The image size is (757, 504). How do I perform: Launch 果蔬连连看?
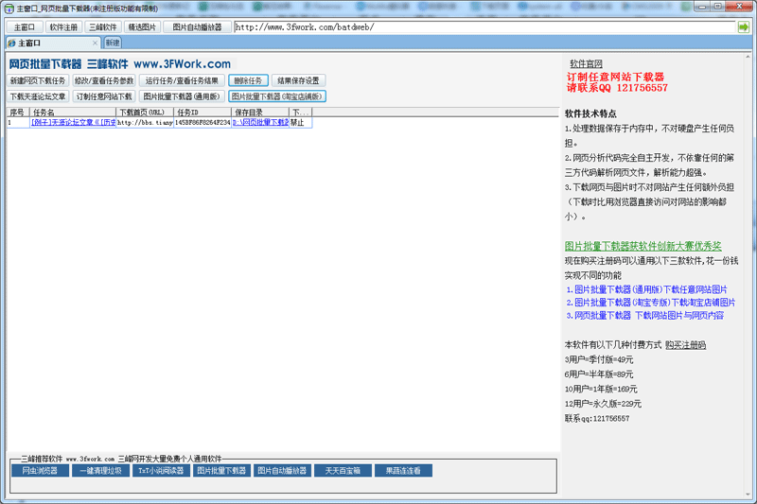click(x=403, y=471)
